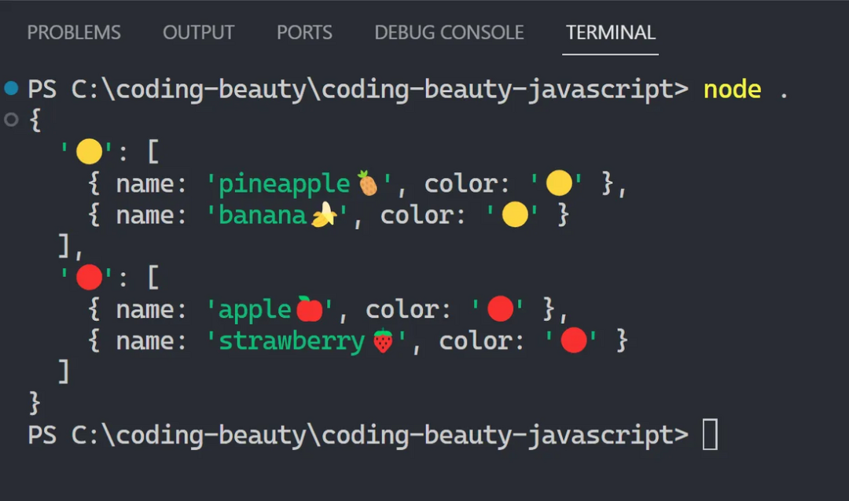Screen dimensions: 849x501
Task: Switch to the OUTPUT tab
Action: tap(198, 32)
